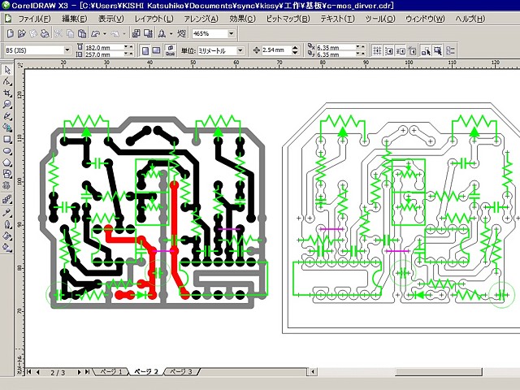Viewport: 520px width, 390px height.
Task: Open ツール(O) menu
Action: pos(380,19)
